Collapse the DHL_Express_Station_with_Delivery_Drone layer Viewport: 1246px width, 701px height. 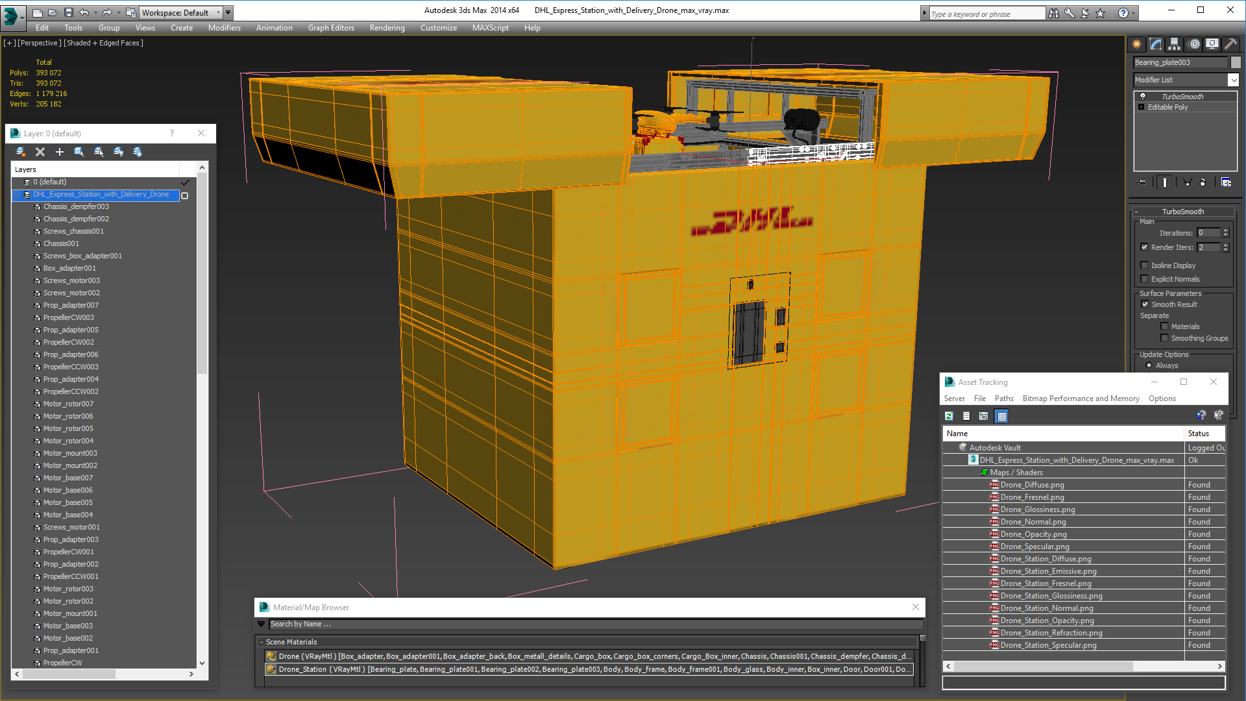[x=18, y=195]
